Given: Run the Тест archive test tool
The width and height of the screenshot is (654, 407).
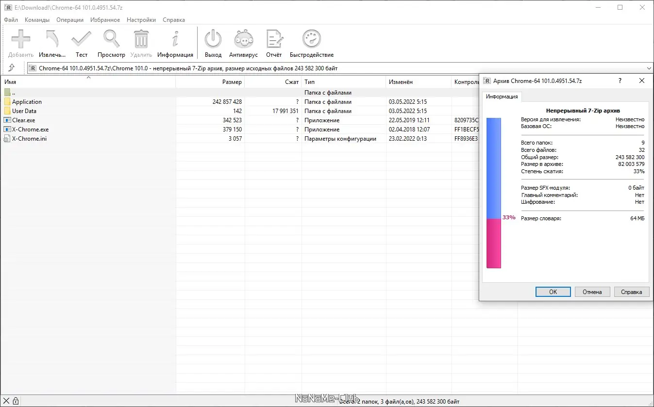Looking at the screenshot, I should pos(82,39).
